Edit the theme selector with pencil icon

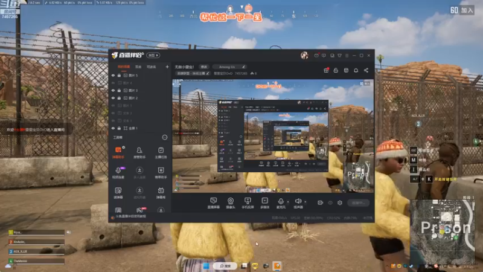(193, 73)
